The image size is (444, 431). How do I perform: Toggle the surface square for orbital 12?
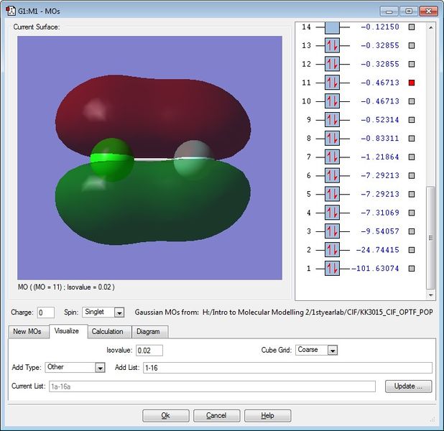point(412,64)
